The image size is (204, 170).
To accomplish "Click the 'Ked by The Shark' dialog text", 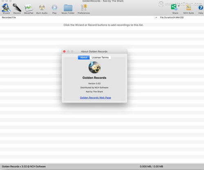I will (x=94, y=92).
